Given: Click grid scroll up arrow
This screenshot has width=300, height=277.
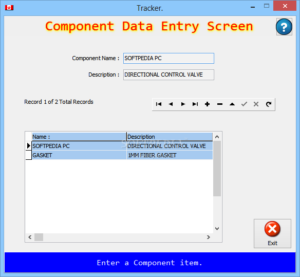Looking at the screenshot, I should 217,137.
